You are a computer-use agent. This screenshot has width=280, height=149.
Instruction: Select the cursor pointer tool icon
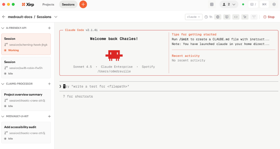[245, 17]
